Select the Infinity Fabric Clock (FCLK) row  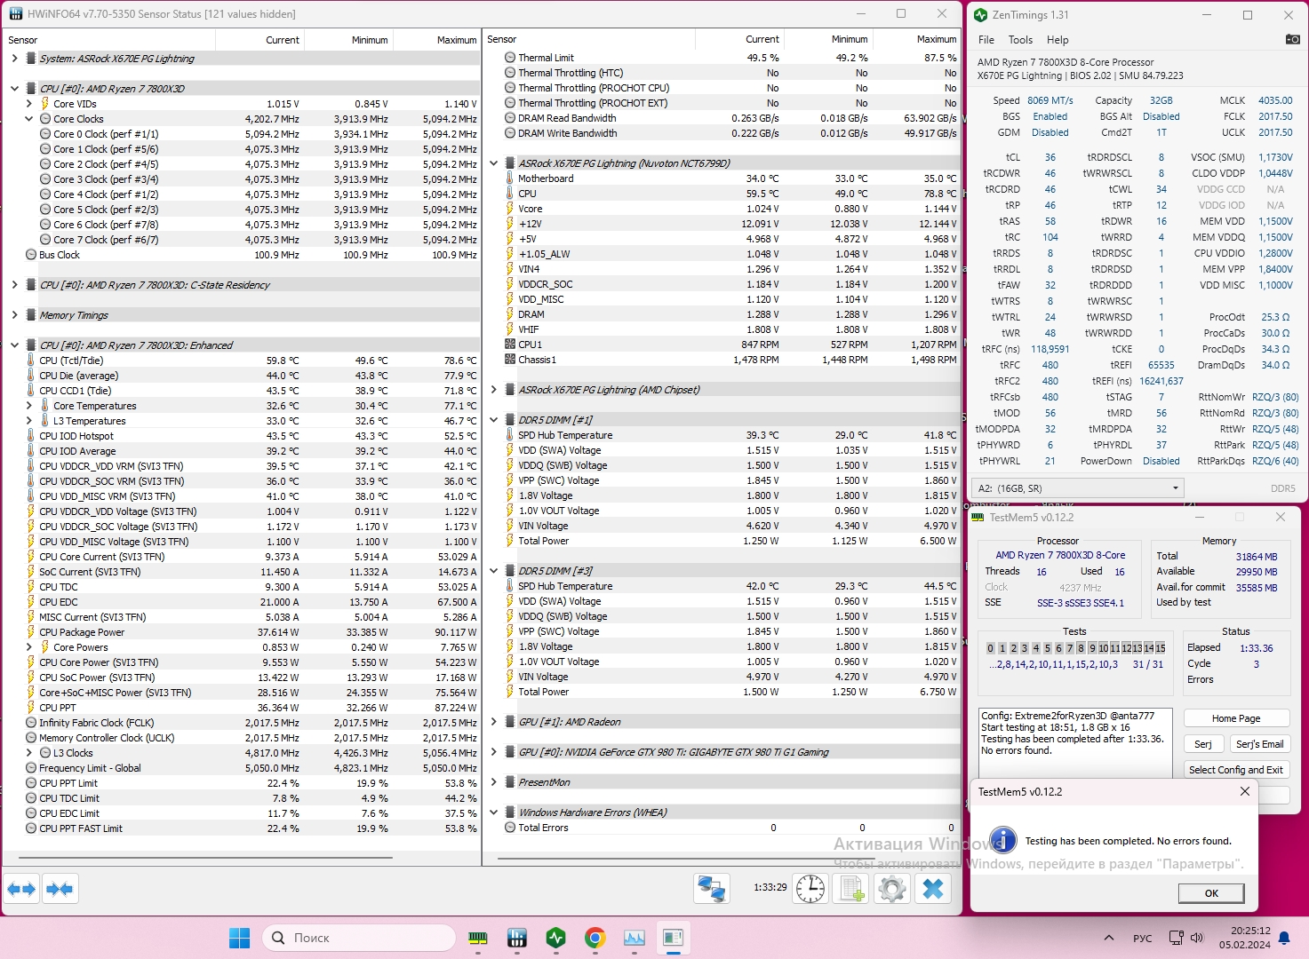tap(243, 723)
